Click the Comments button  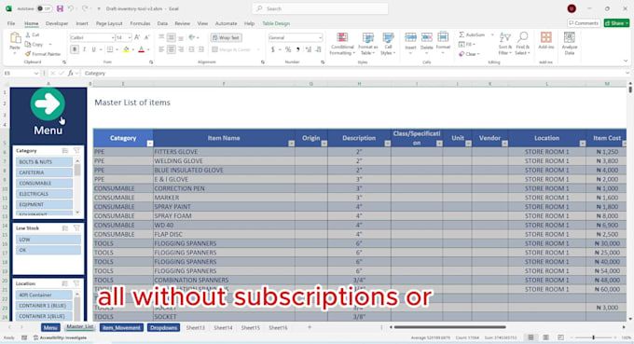[x=584, y=23]
